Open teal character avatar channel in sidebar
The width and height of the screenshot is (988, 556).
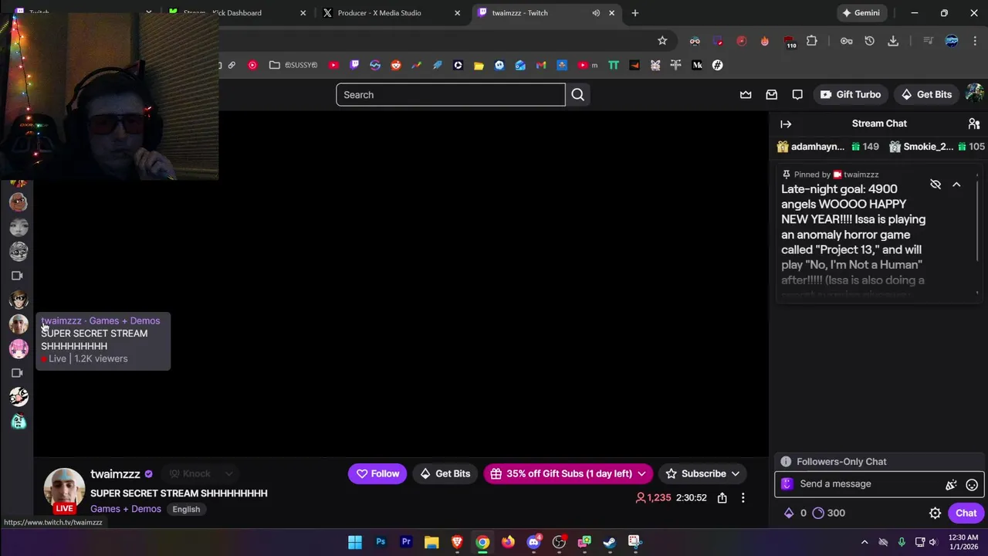tap(19, 422)
